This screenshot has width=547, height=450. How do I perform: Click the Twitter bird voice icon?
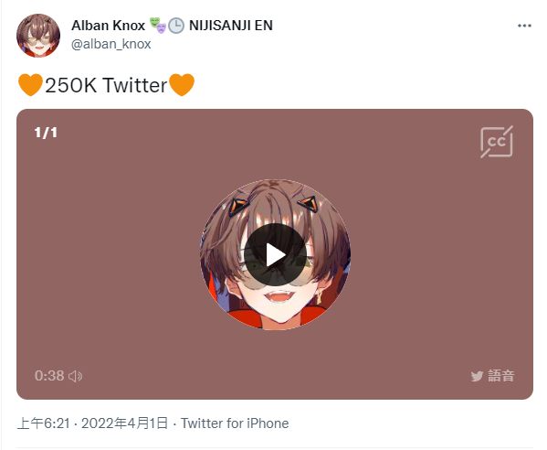(477, 376)
